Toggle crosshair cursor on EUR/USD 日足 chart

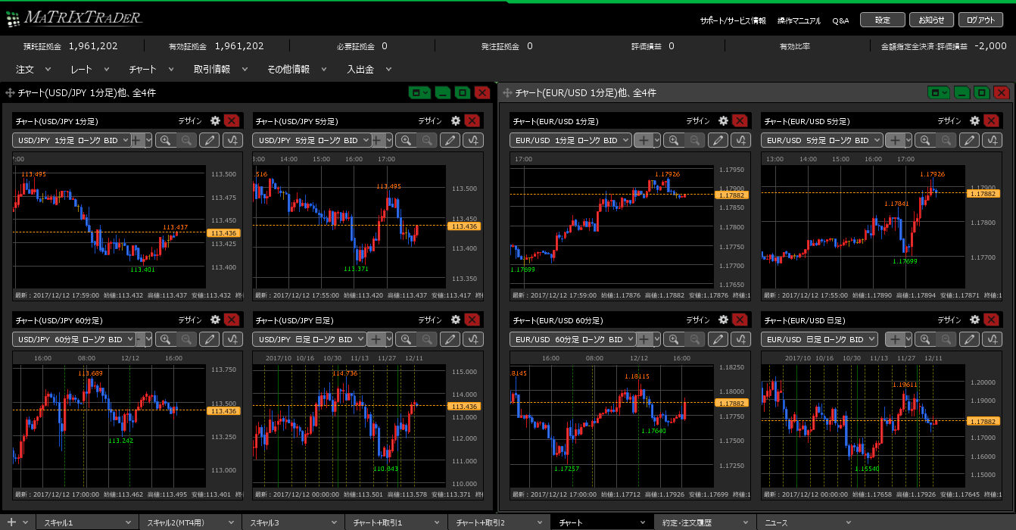coord(896,339)
